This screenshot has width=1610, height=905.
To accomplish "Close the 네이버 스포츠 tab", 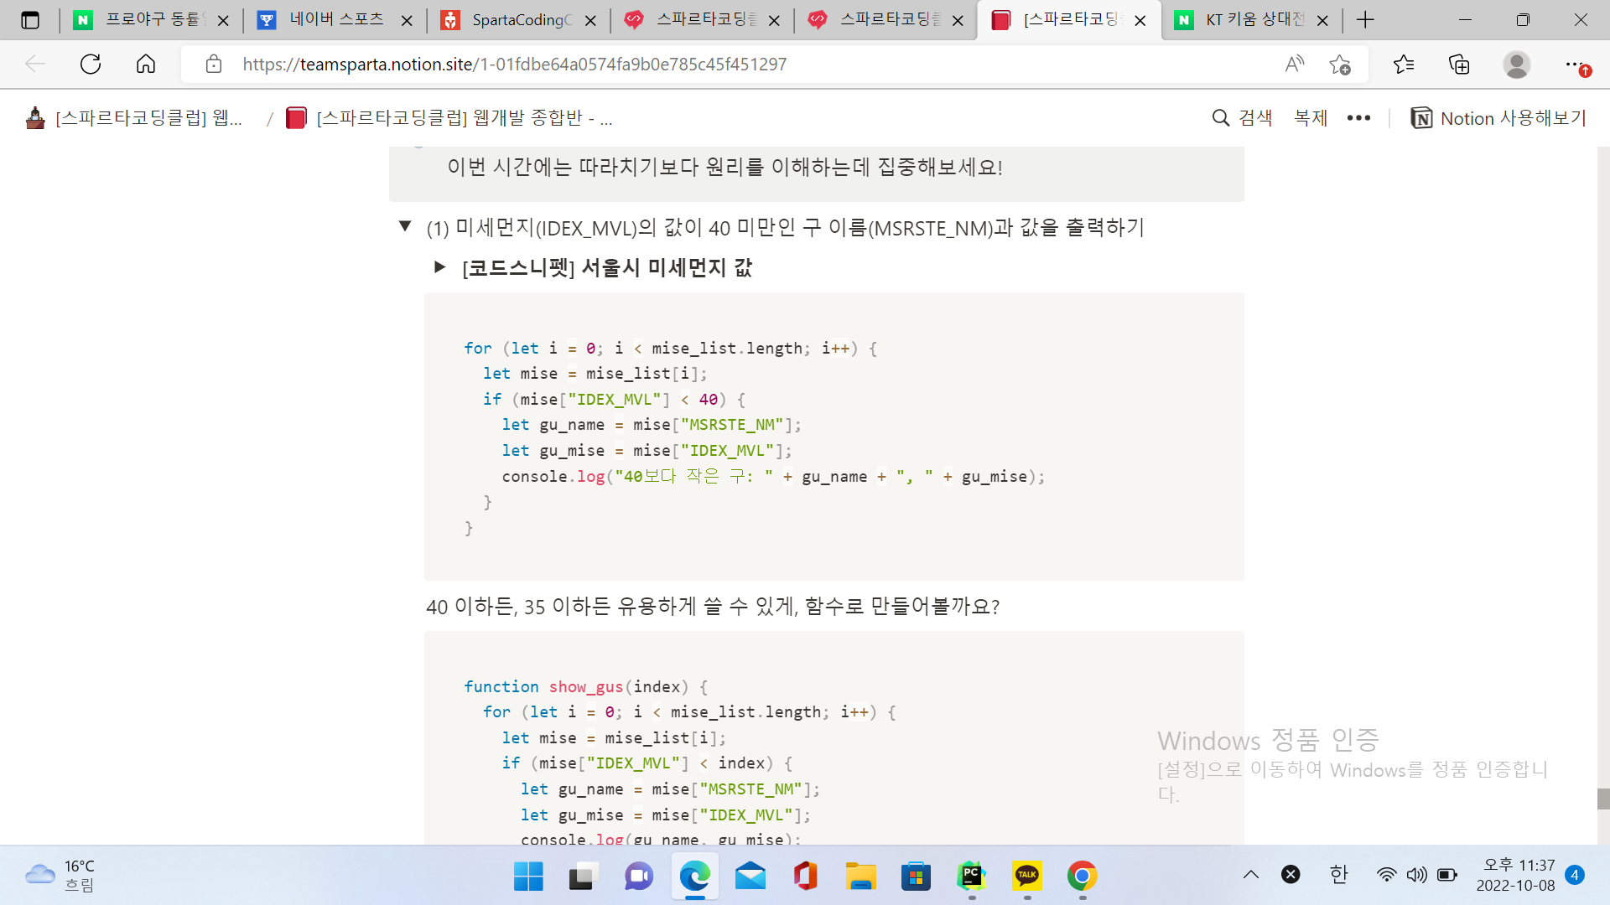I will [x=407, y=20].
